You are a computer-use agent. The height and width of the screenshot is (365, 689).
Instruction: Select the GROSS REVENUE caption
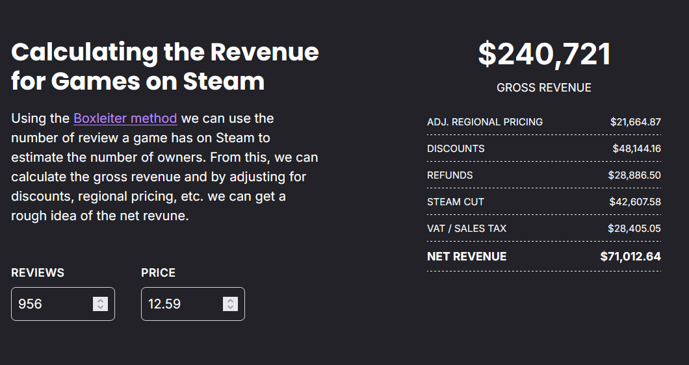click(x=544, y=88)
